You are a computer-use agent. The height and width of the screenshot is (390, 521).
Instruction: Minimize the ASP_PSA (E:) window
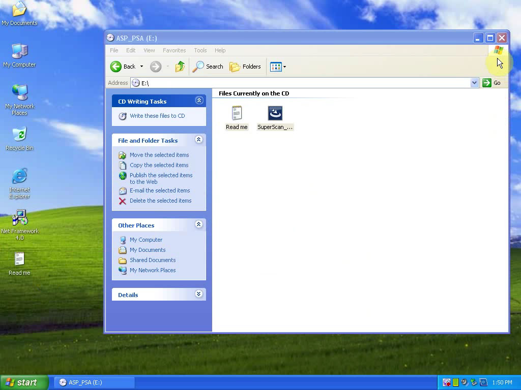tap(478, 38)
